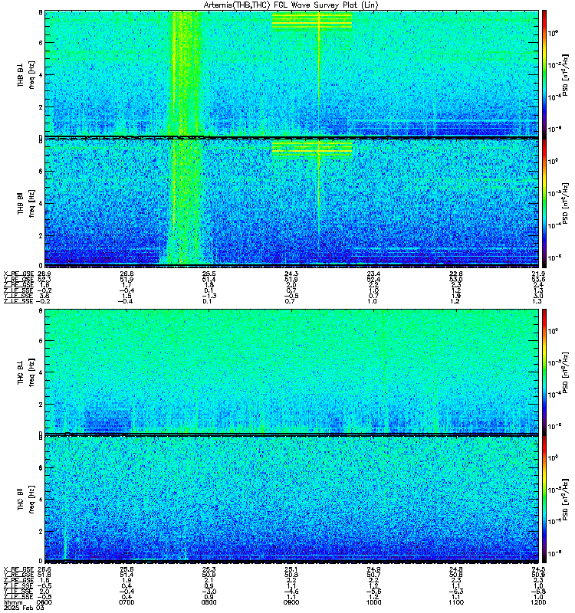The height and width of the screenshot is (613, 575).
Task: Click the 0900 time tick label
Action: pyautogui.click(x=291, y=602)
